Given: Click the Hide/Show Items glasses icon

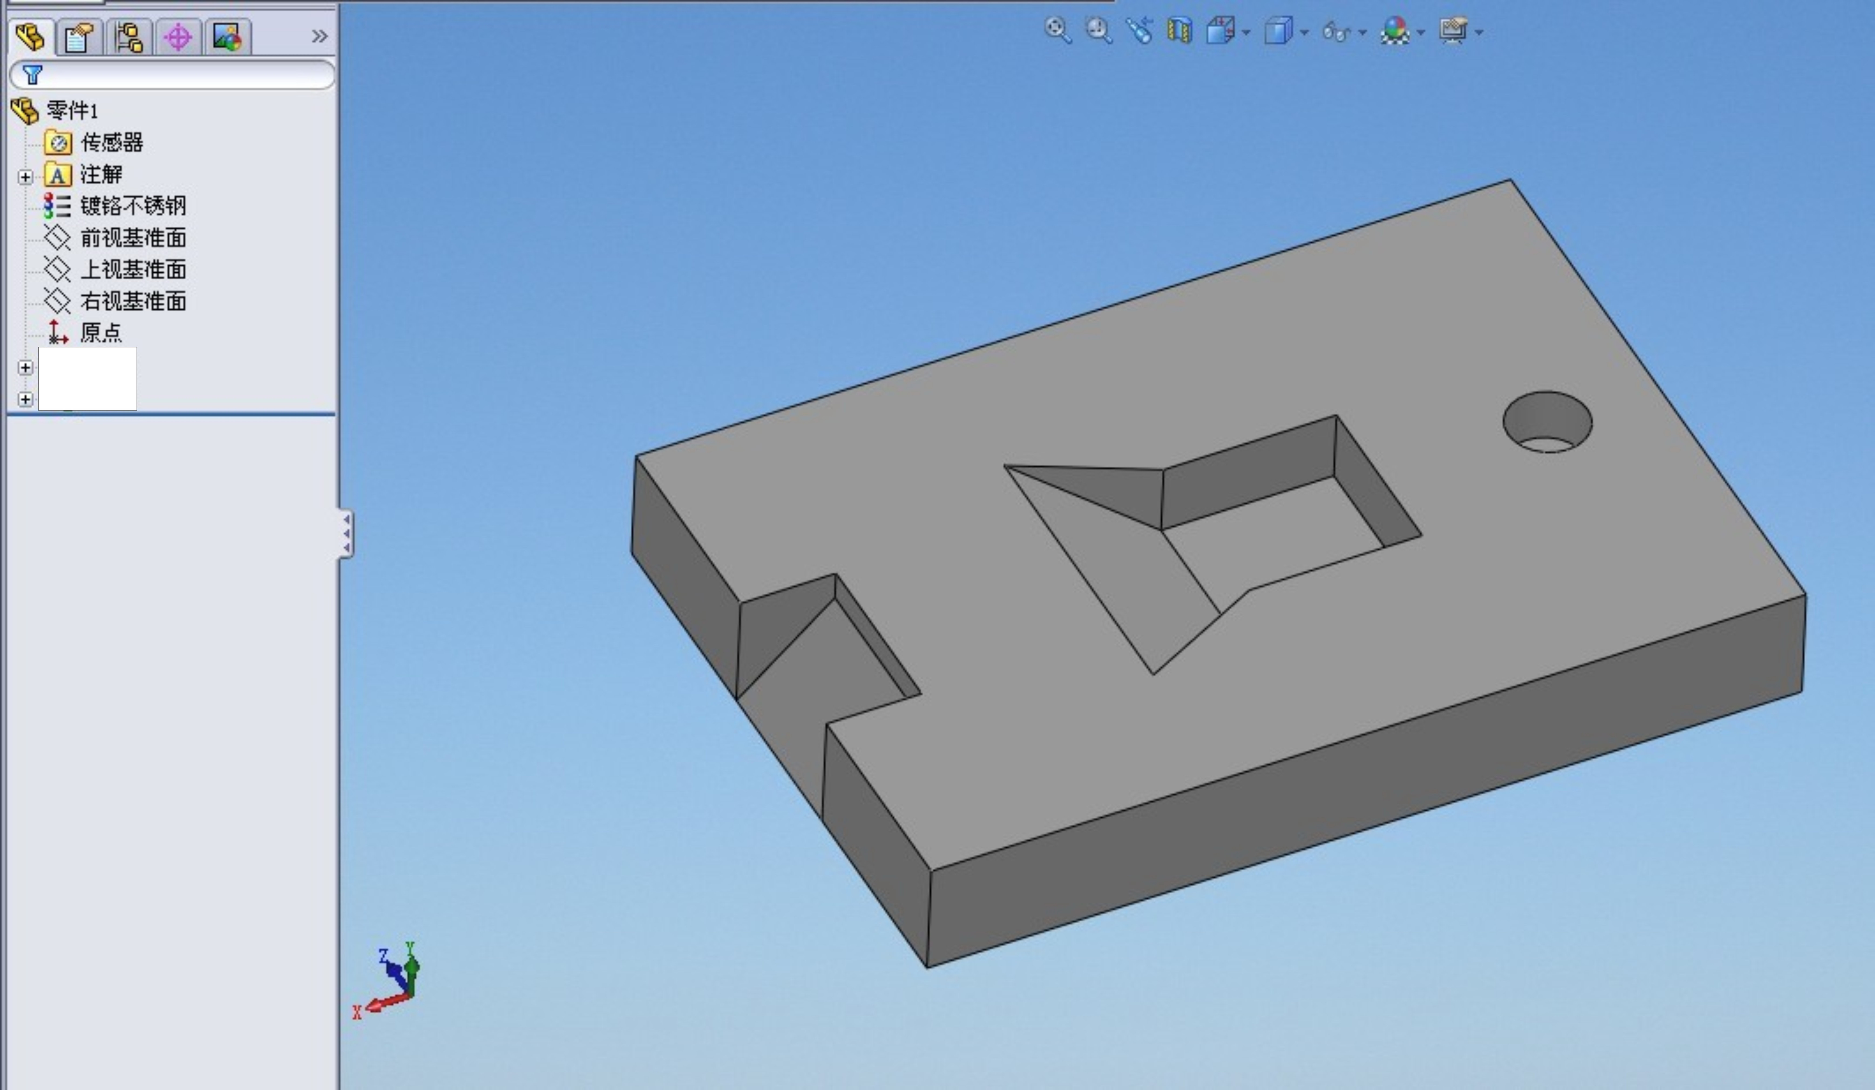Looking at the screenshot, I should 1336,33.
